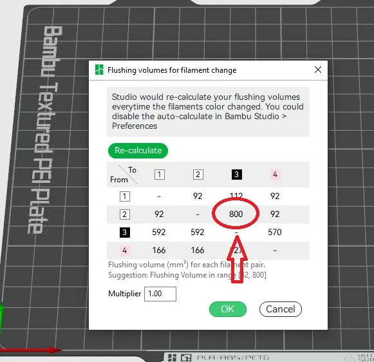
Task: Select the To column pink filament 4 swatch
Action: pyautogui.click(x=275, y=175)
